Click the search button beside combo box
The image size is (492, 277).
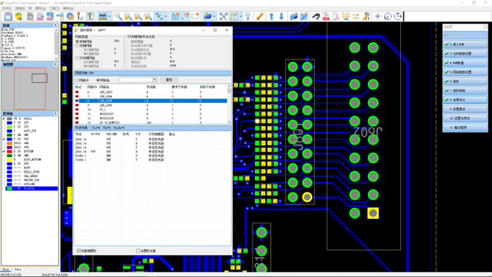coord(169,80)
